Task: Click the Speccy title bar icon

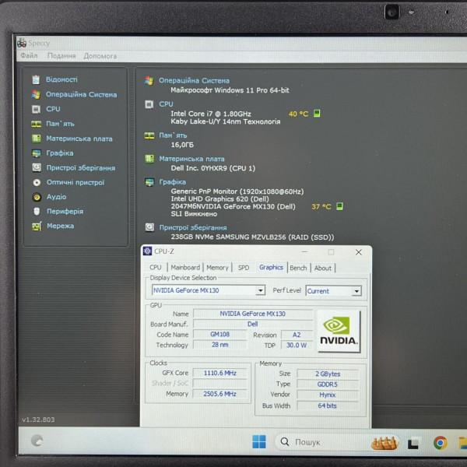Action: pos(22,44)
